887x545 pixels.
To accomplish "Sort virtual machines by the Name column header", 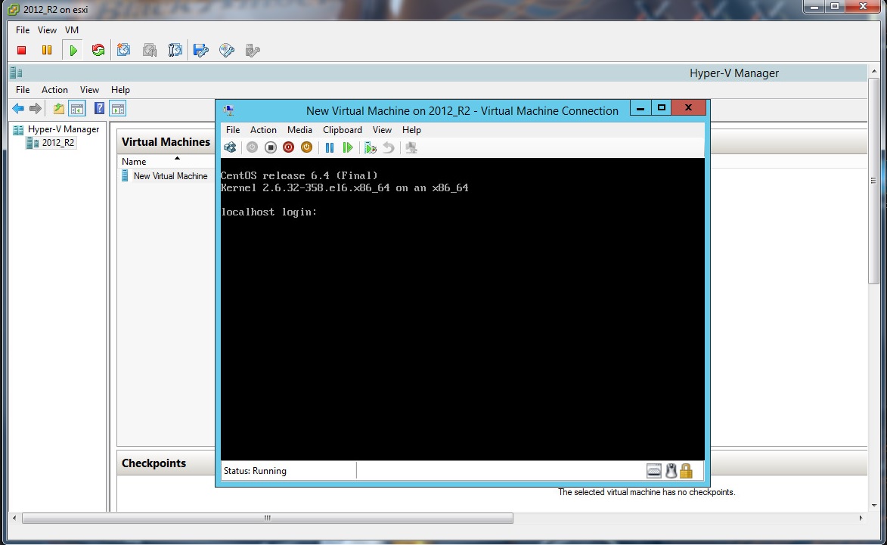I will [134, 162].
